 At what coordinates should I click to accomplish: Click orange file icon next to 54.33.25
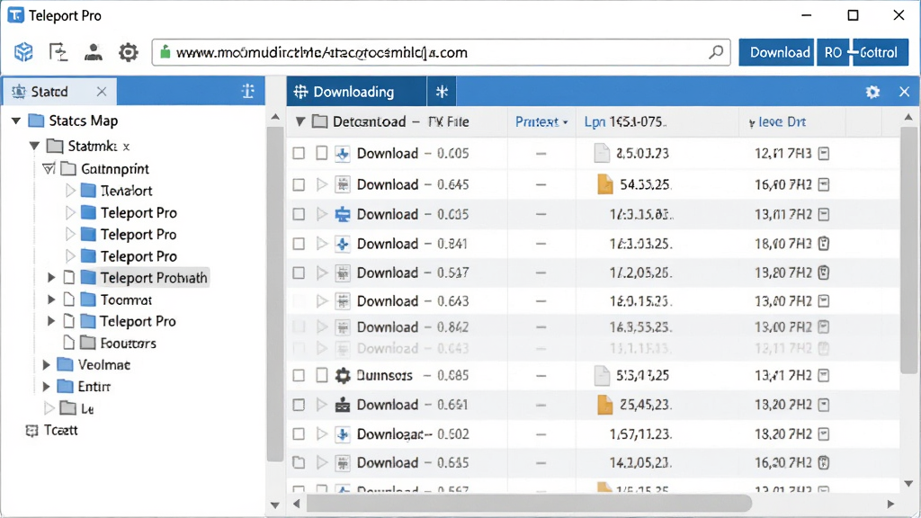point(605,184)
